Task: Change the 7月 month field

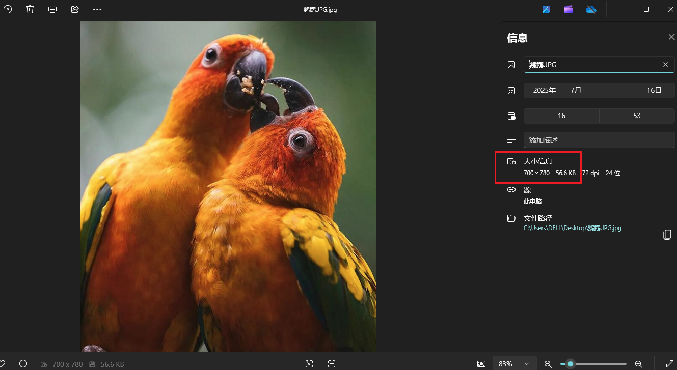Action: (x=600, y=91)
